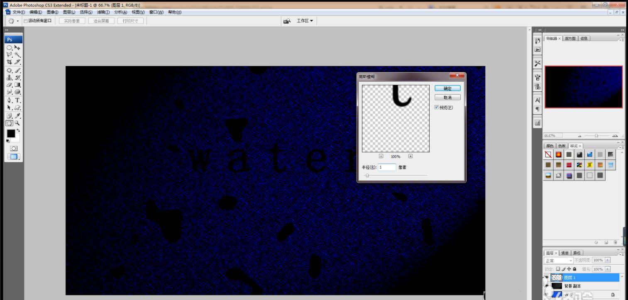Activate the Crop tool

(x=9, y=62)
